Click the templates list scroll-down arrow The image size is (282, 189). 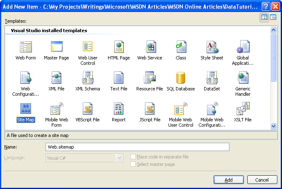pyautogui.click(x=273, y=126)
